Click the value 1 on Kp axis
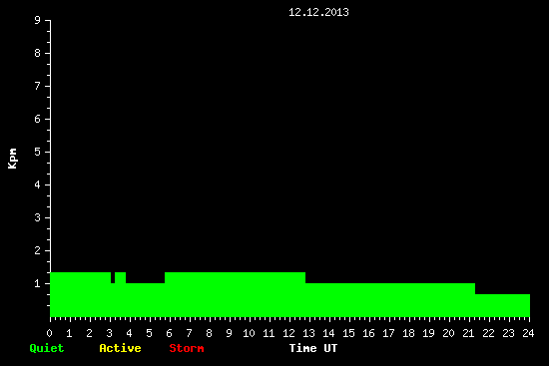This screenshot has width=549, height=366. pyautogui.click(x=38, y=283)
